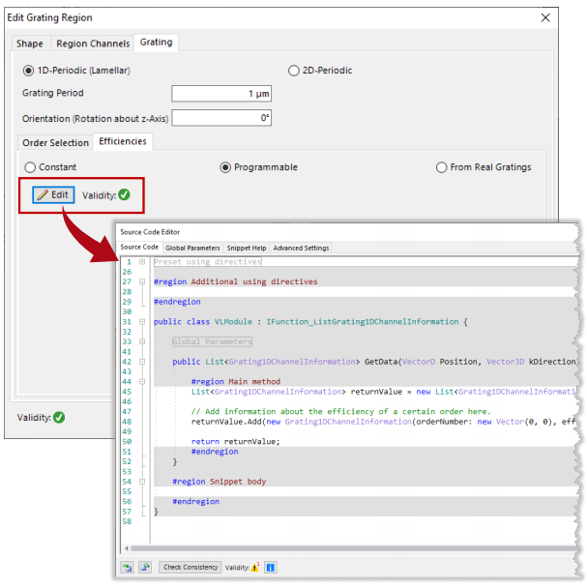
Task: Open the Source Code tab
Action: (139, 248)
